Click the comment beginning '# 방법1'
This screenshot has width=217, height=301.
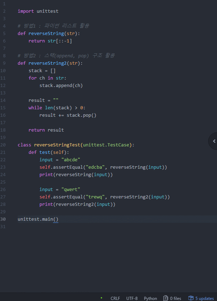coord(53,26)
